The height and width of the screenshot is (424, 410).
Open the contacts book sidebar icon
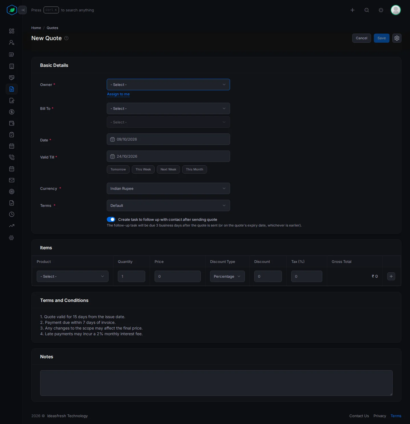12,54
